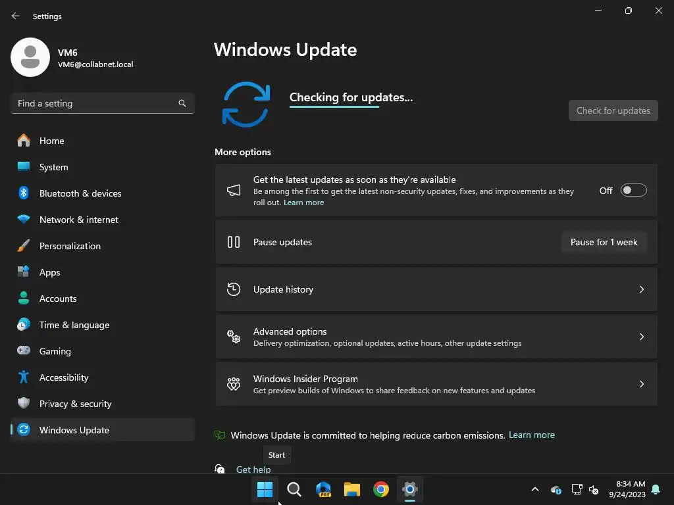The height and width of the screenshot is (505, 674).
Task: Click the Update history clock icon
Action: tap(234, 289)
